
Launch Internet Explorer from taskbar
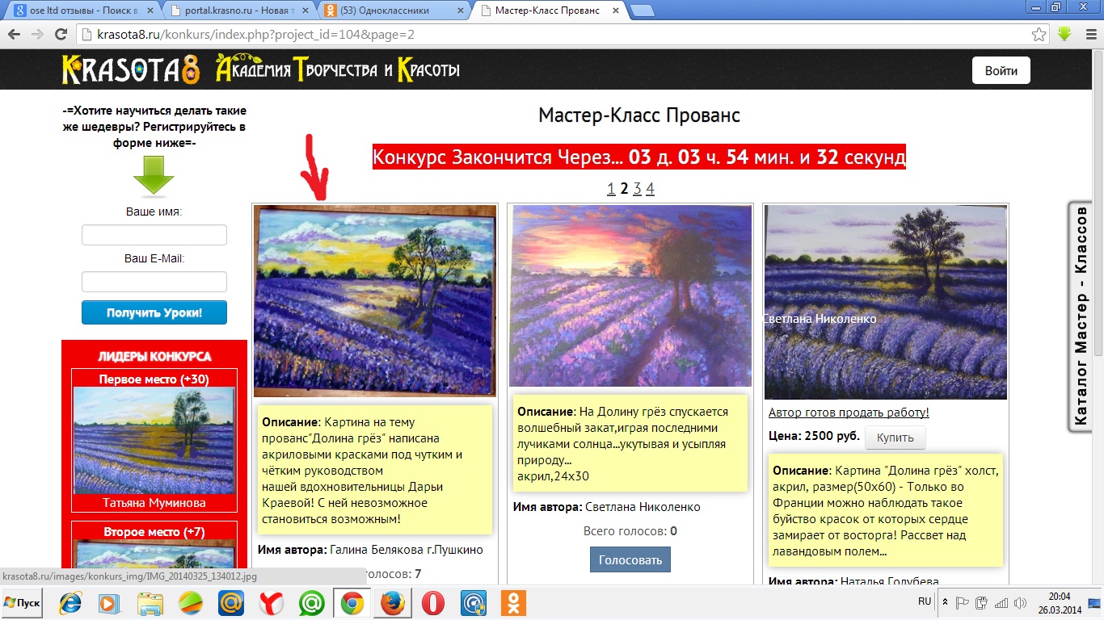click(70, 603)
